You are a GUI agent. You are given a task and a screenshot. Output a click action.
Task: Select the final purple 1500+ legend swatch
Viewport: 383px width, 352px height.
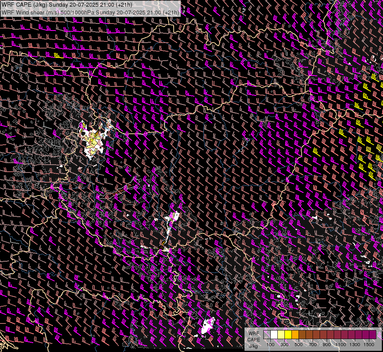[x=373, y=334]
